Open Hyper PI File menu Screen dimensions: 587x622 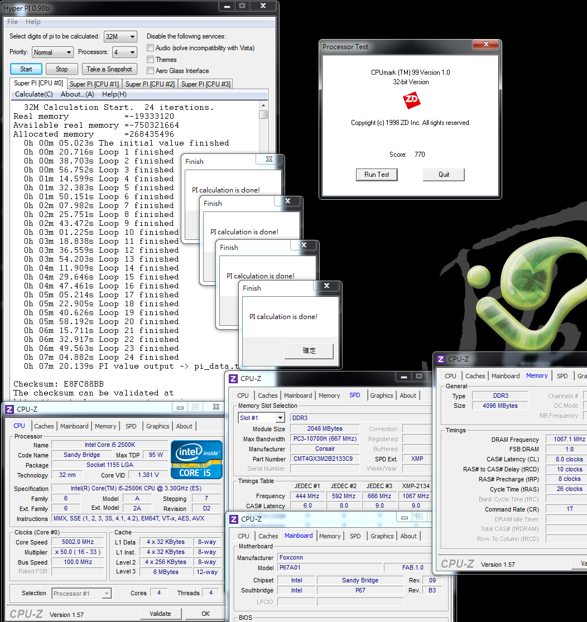click(12, 22)
